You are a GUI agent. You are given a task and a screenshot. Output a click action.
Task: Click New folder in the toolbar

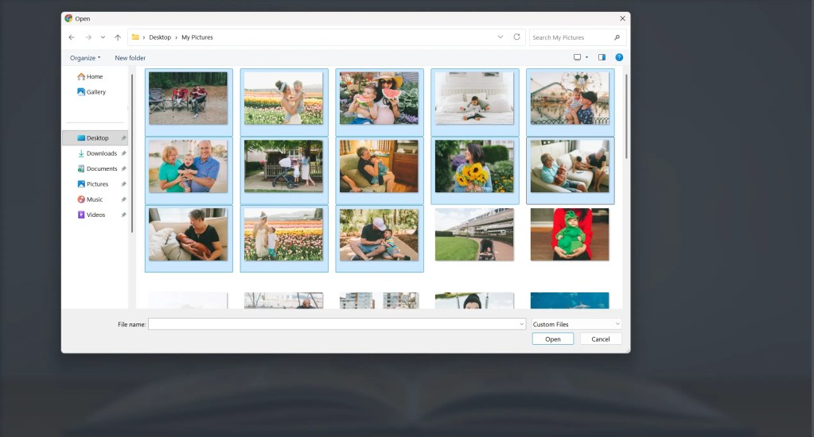coord(130,58)
